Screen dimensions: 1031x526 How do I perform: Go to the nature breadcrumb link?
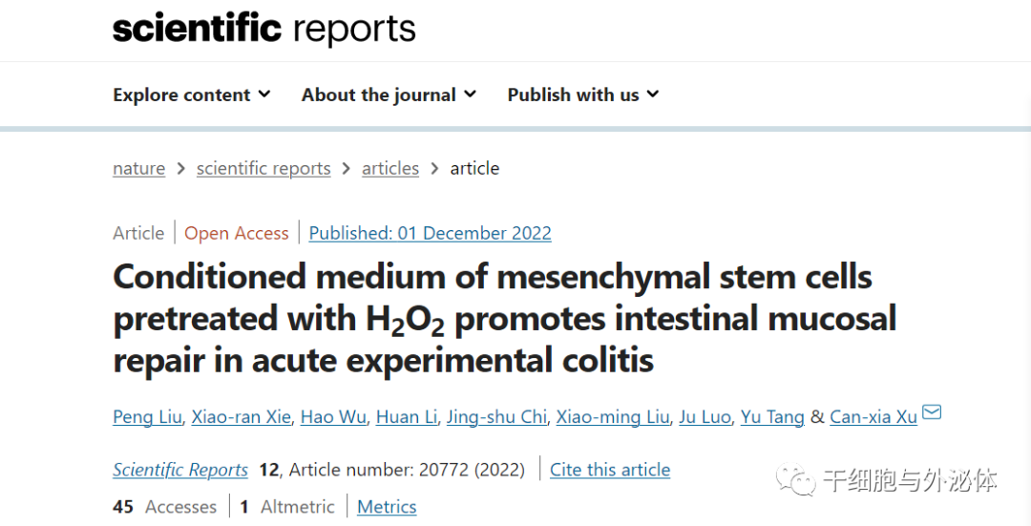(138, 168)
